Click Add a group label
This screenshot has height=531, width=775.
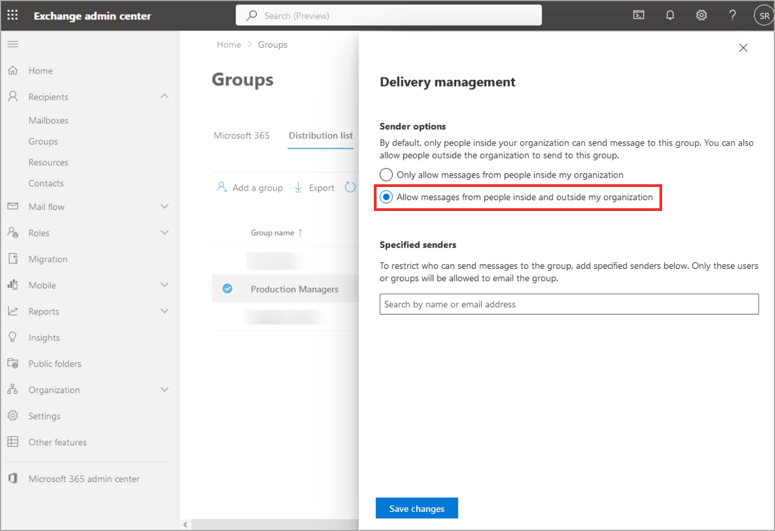[x=258, y=188]
